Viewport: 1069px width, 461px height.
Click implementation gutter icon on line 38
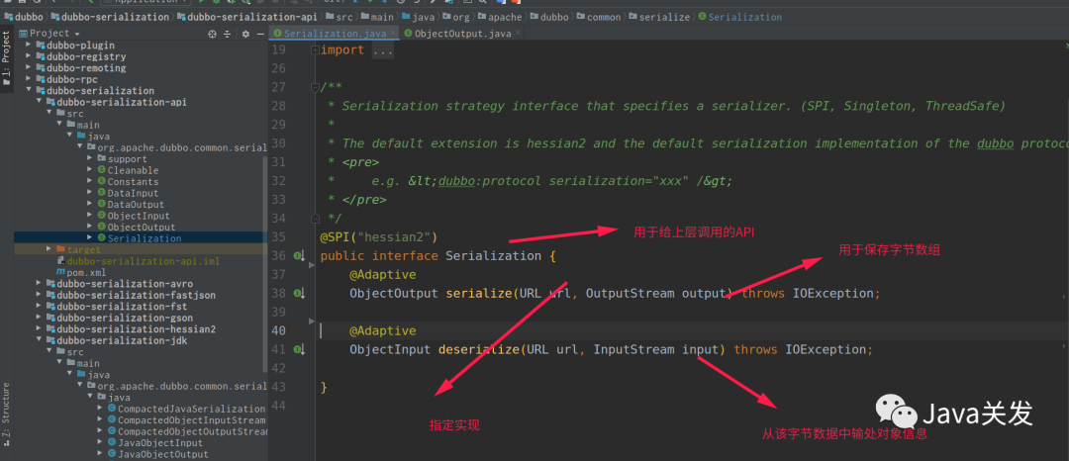coord(299,294)
